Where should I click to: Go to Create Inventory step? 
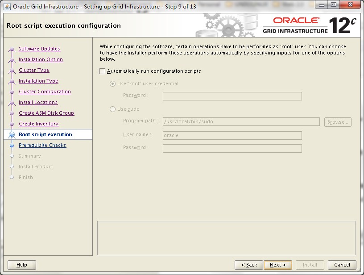(x=38, y=124)
